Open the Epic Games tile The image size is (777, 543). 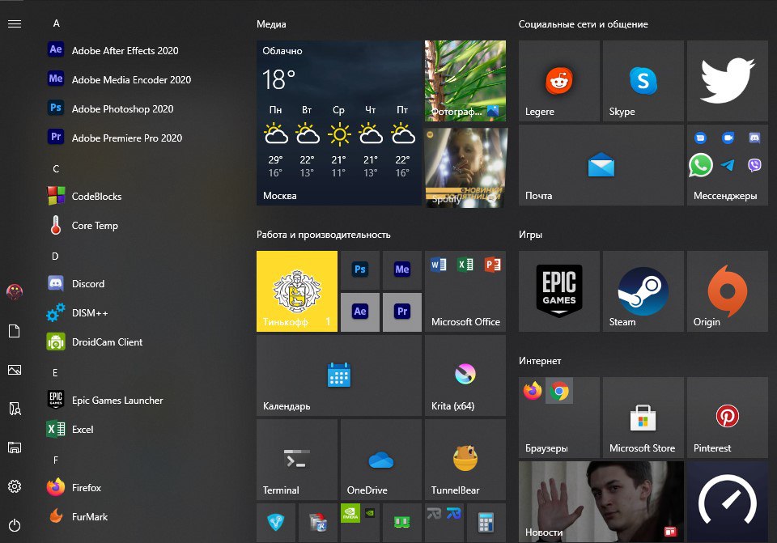click(559, 291)
